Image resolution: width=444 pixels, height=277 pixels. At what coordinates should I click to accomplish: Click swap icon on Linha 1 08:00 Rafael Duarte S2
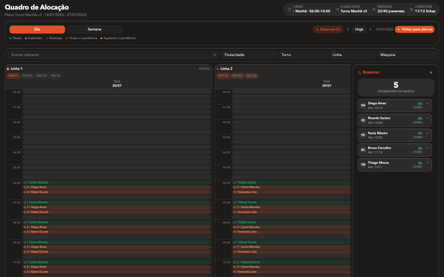(25, 232)
